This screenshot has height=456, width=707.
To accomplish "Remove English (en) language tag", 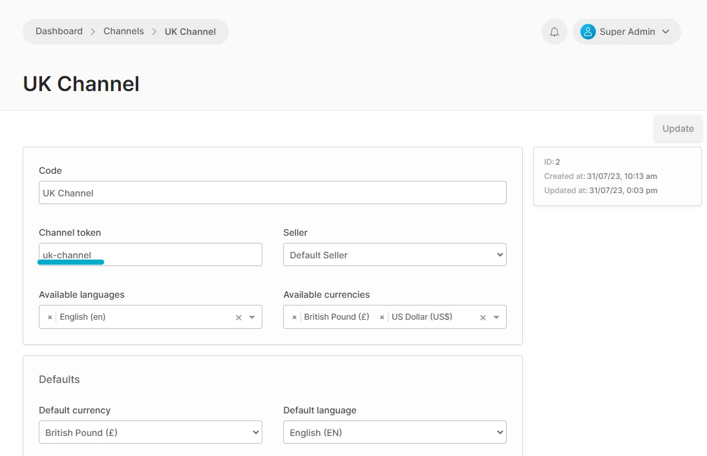I will pyautogui.click(x=50, y=317).
